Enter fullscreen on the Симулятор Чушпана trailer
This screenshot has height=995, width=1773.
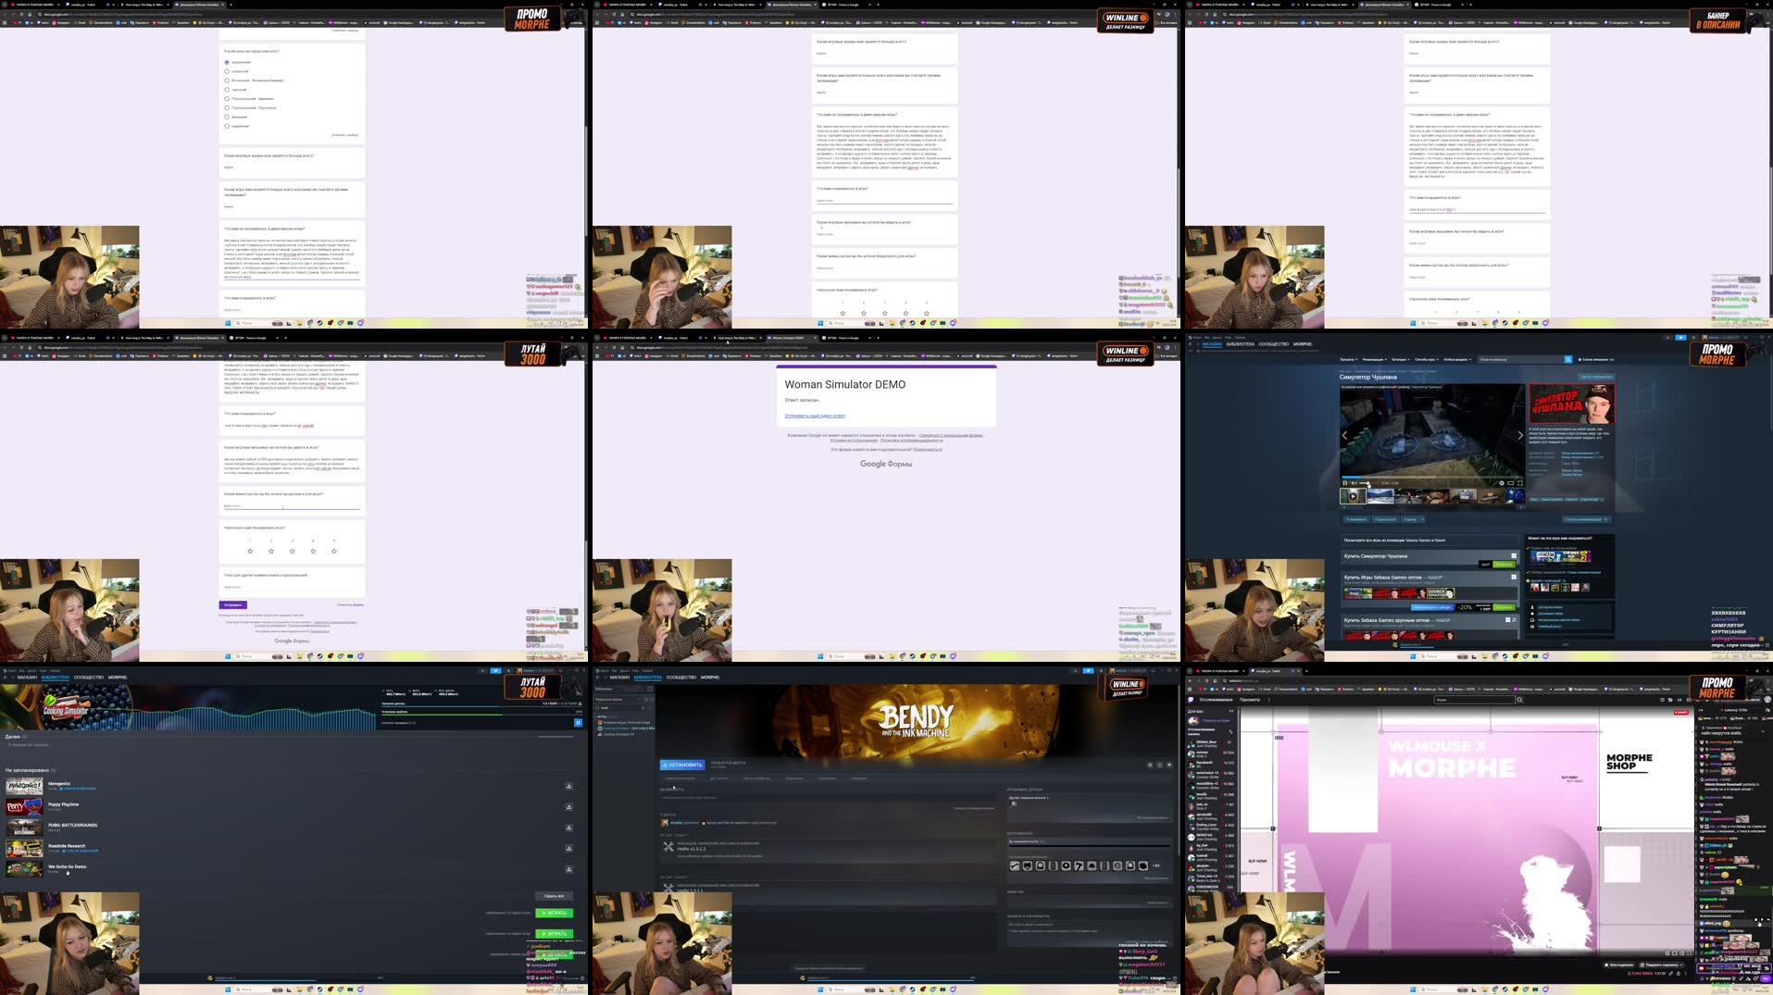click(1521, 483)
